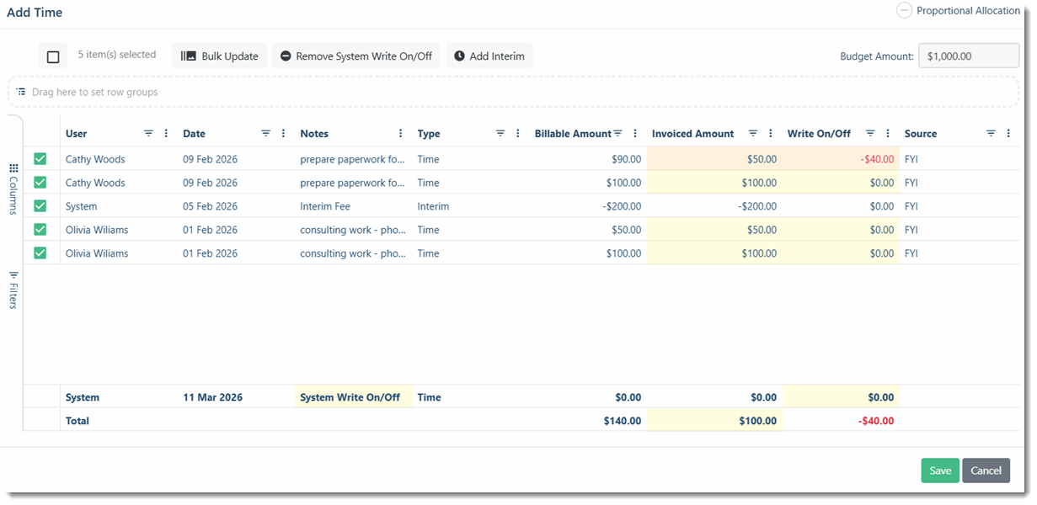1037x505 pixels.
Task: Click Remove System Write On/Off button
Action: (x=355, y=56)
